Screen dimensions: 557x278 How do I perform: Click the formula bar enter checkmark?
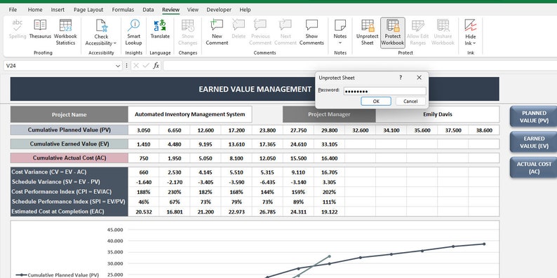(x=146, y=66)
